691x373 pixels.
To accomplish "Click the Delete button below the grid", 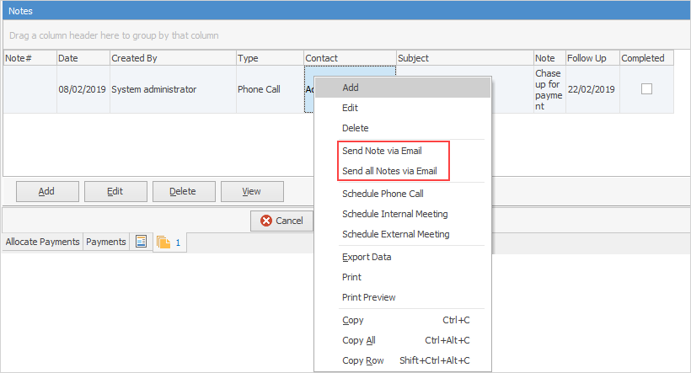I will click(x=184, y=192).
